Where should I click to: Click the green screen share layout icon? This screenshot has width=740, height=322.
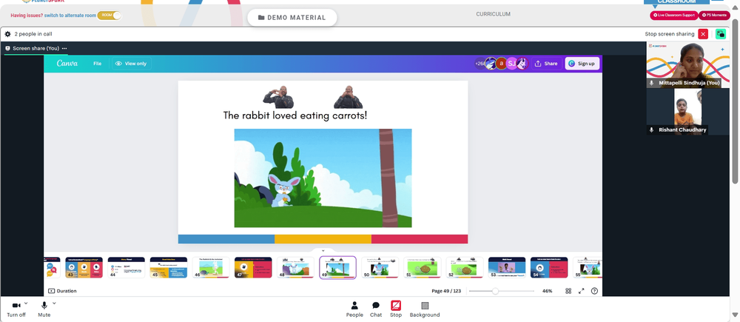[x=721, y=34]
